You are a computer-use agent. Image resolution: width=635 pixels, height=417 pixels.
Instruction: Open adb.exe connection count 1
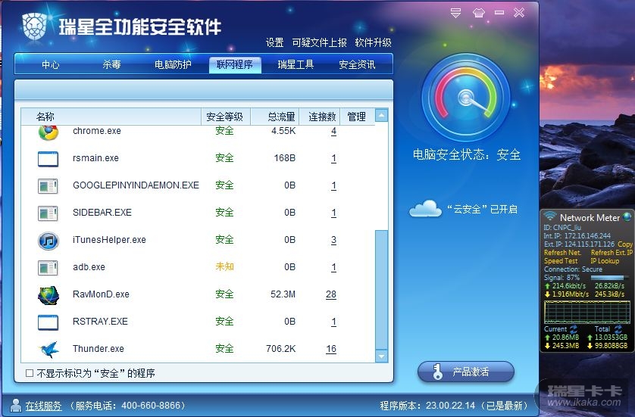pos(333,267)
